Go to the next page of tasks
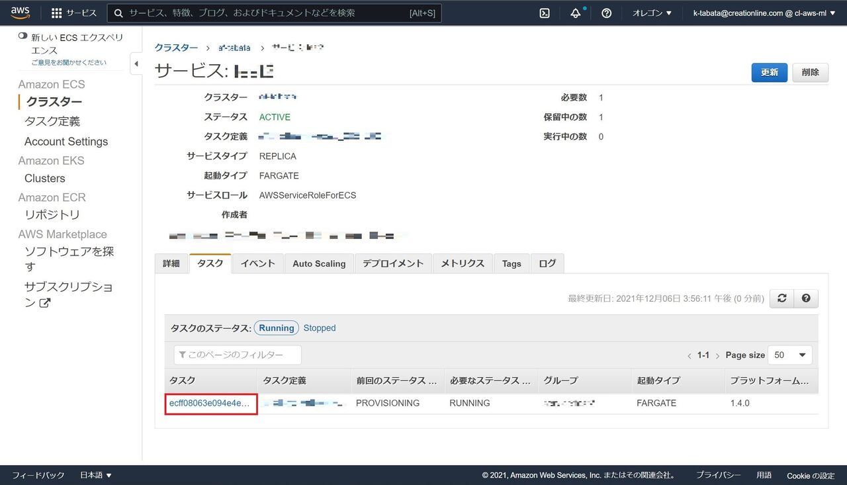The image size is (847, 485). pyautogui.click(x=717, y=356)
